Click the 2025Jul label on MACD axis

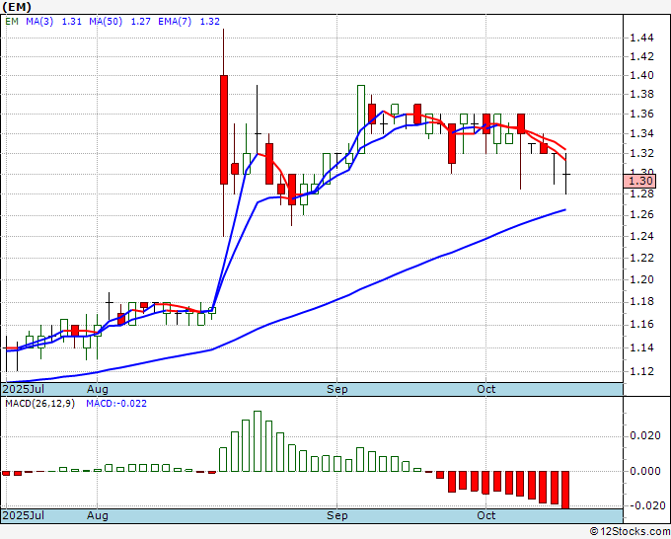pos(24,515)
